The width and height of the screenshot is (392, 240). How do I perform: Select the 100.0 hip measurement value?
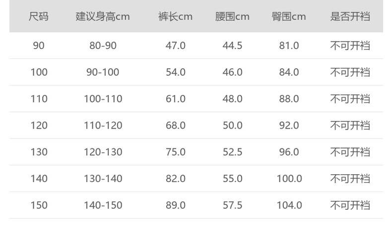tap(289, 179)
